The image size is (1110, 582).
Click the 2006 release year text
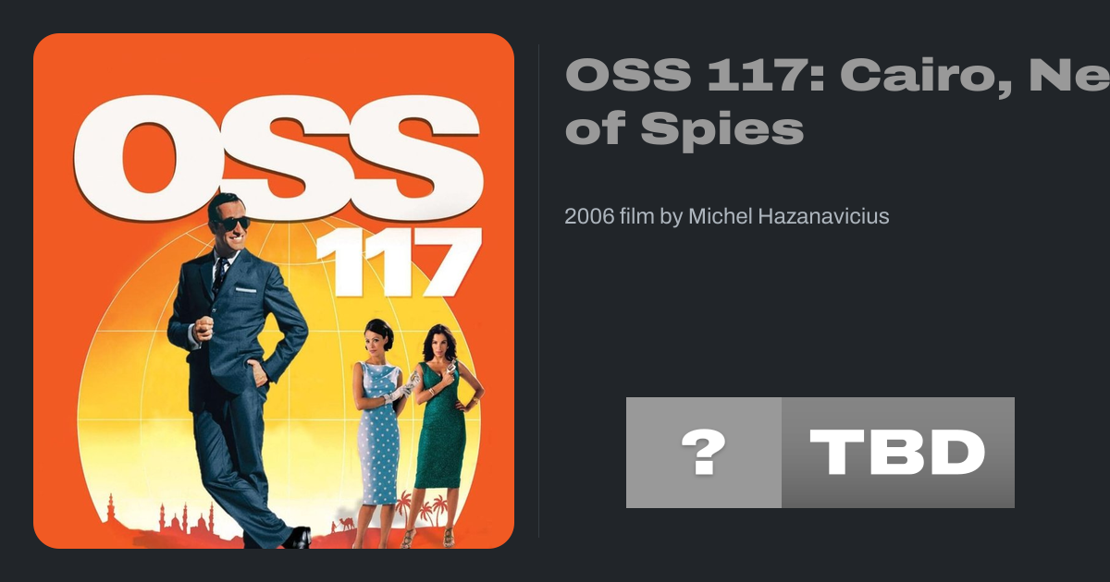pos(585,217)
